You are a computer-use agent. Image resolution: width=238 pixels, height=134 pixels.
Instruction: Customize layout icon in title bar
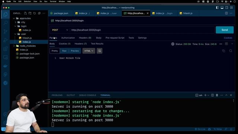coord(231,7)
